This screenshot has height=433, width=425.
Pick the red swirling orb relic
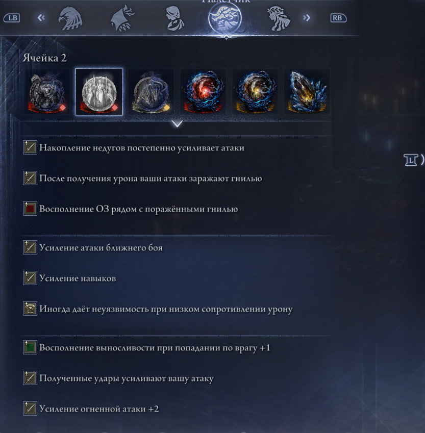[203, 92]
